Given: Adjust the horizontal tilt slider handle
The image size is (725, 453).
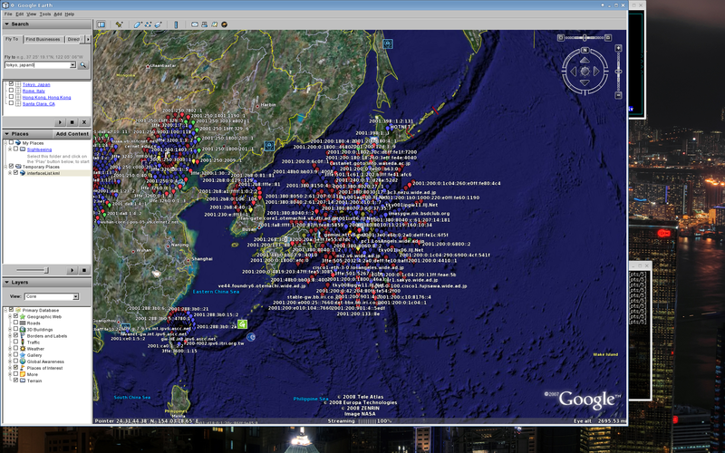Looking at the screenshot, I should (x=585, y=38).
